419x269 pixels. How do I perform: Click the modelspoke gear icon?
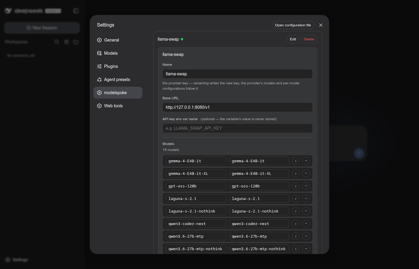click(x=99, y=93)
